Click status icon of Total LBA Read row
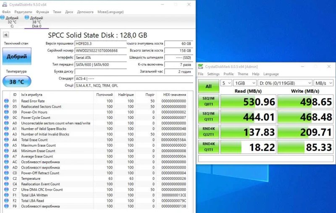The height and width of the screenshot is (213, 336). [x=6, y=200]
